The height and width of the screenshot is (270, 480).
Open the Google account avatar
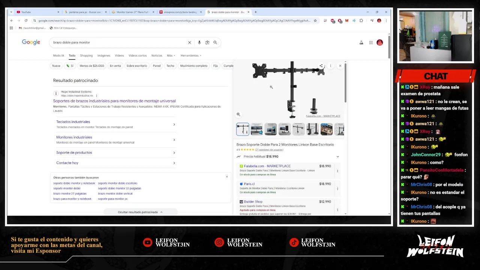pos(379,43)
